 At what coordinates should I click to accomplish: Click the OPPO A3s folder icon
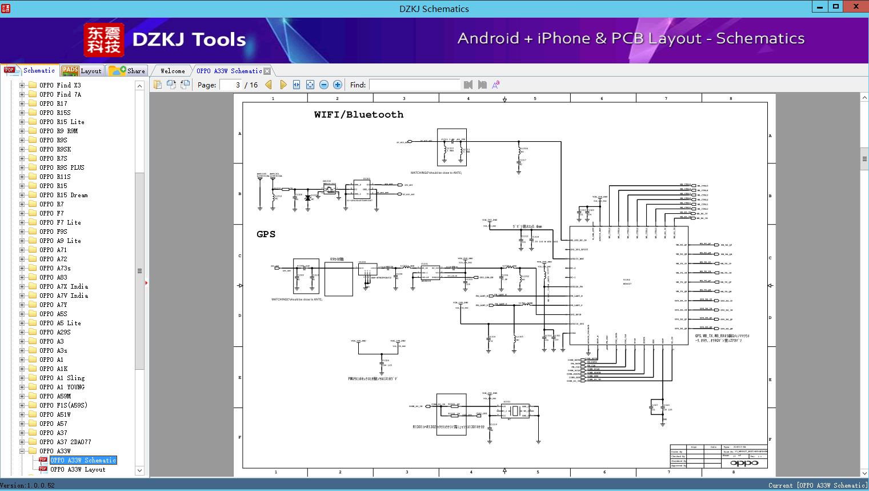33,350
